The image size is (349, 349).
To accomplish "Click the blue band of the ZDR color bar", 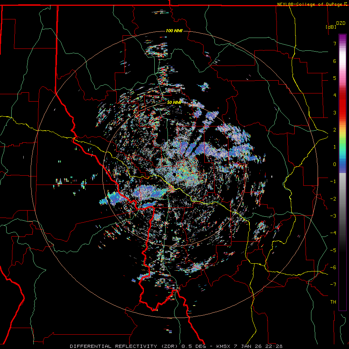I will point(342,166).
